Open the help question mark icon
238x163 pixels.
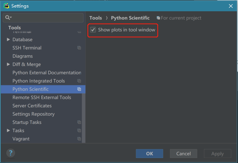tap(11, 153)
